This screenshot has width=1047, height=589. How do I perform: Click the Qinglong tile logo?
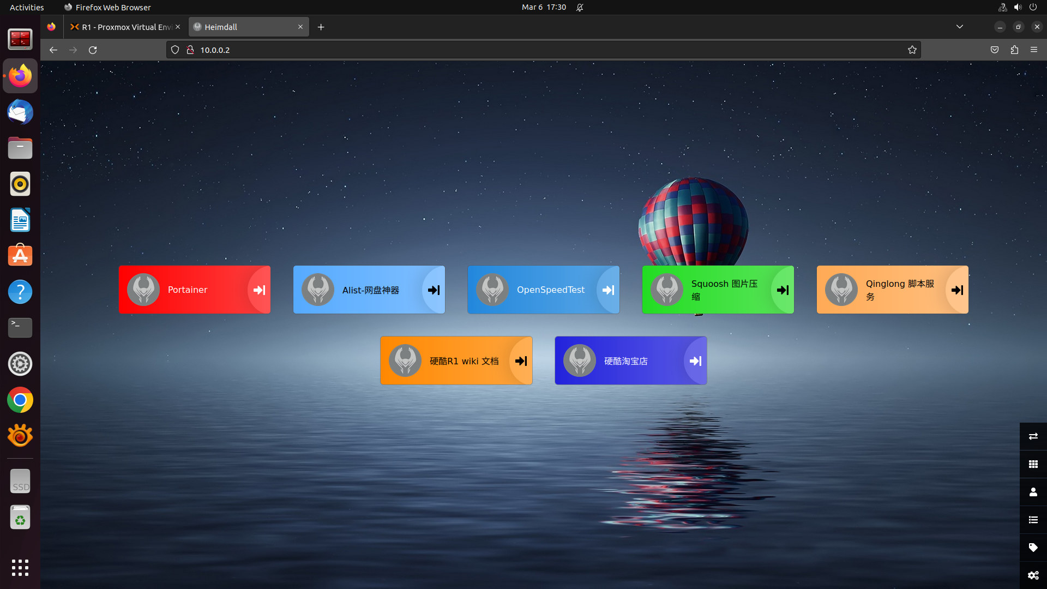[841, 290]
